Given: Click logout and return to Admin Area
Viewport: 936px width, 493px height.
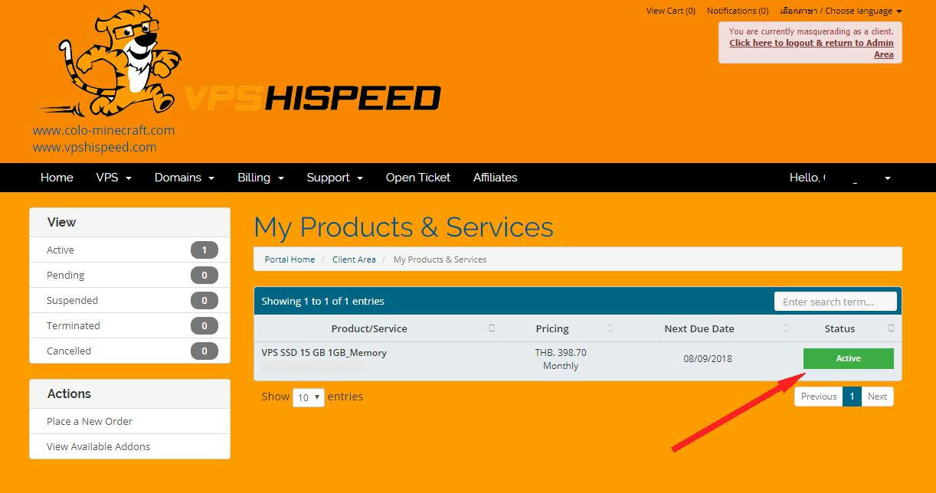Looking at the screenshot, I should click(811, 48).
